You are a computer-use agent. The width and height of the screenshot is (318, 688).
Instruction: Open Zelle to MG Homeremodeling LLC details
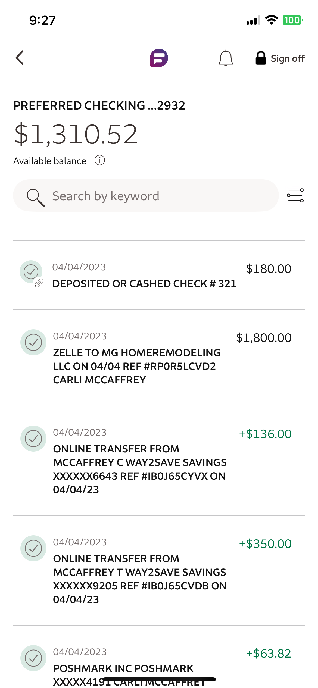click(x=159, y=358)
